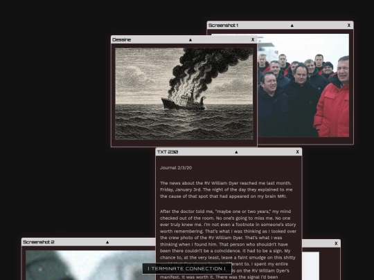374x280 pixels.
Task: Collapse the Screenshot 2 window with triangle
Action: (x=107, y=242)
